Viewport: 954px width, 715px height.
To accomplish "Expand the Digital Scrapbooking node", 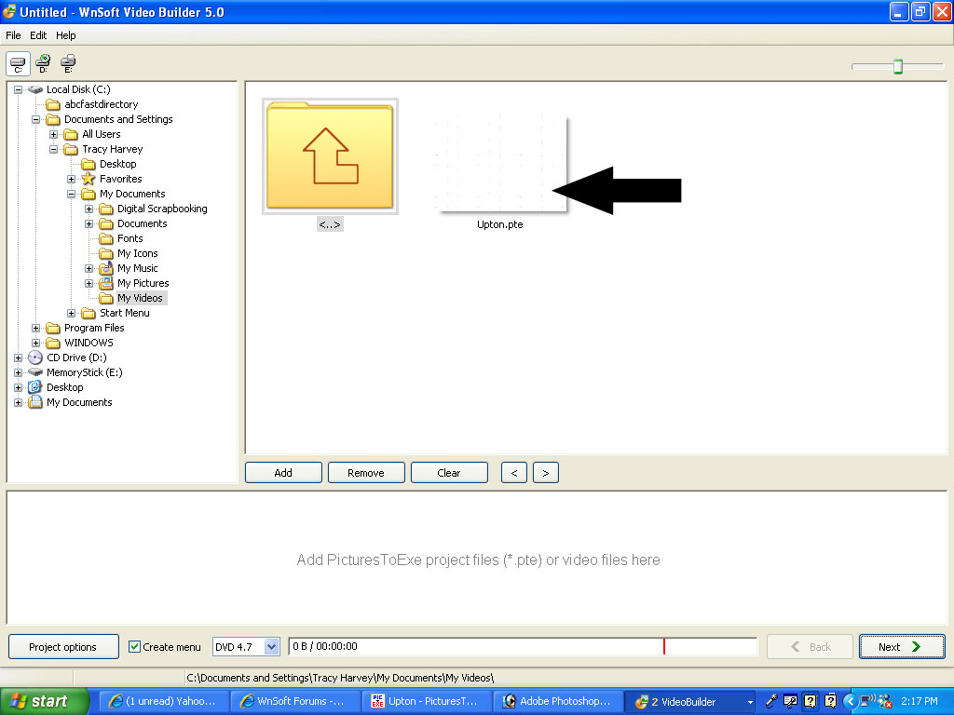I will (x=89, y=209).
